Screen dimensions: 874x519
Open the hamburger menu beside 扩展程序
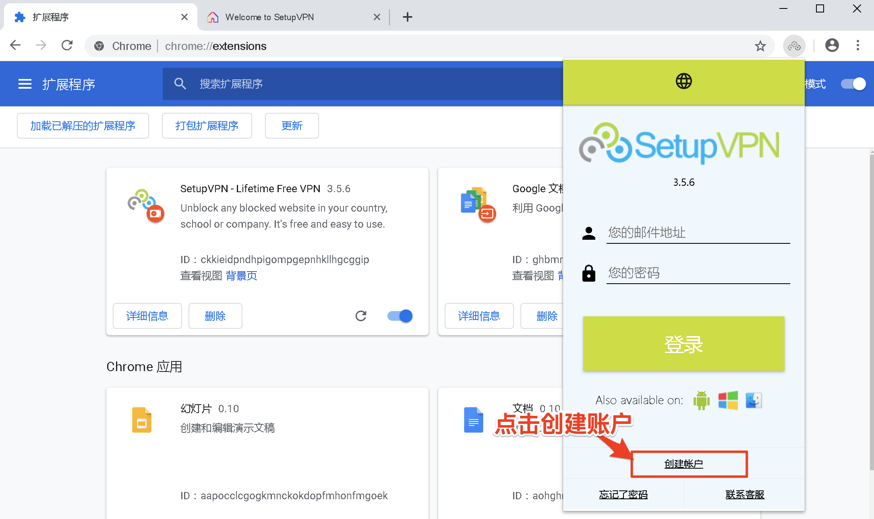click(25, 84)
